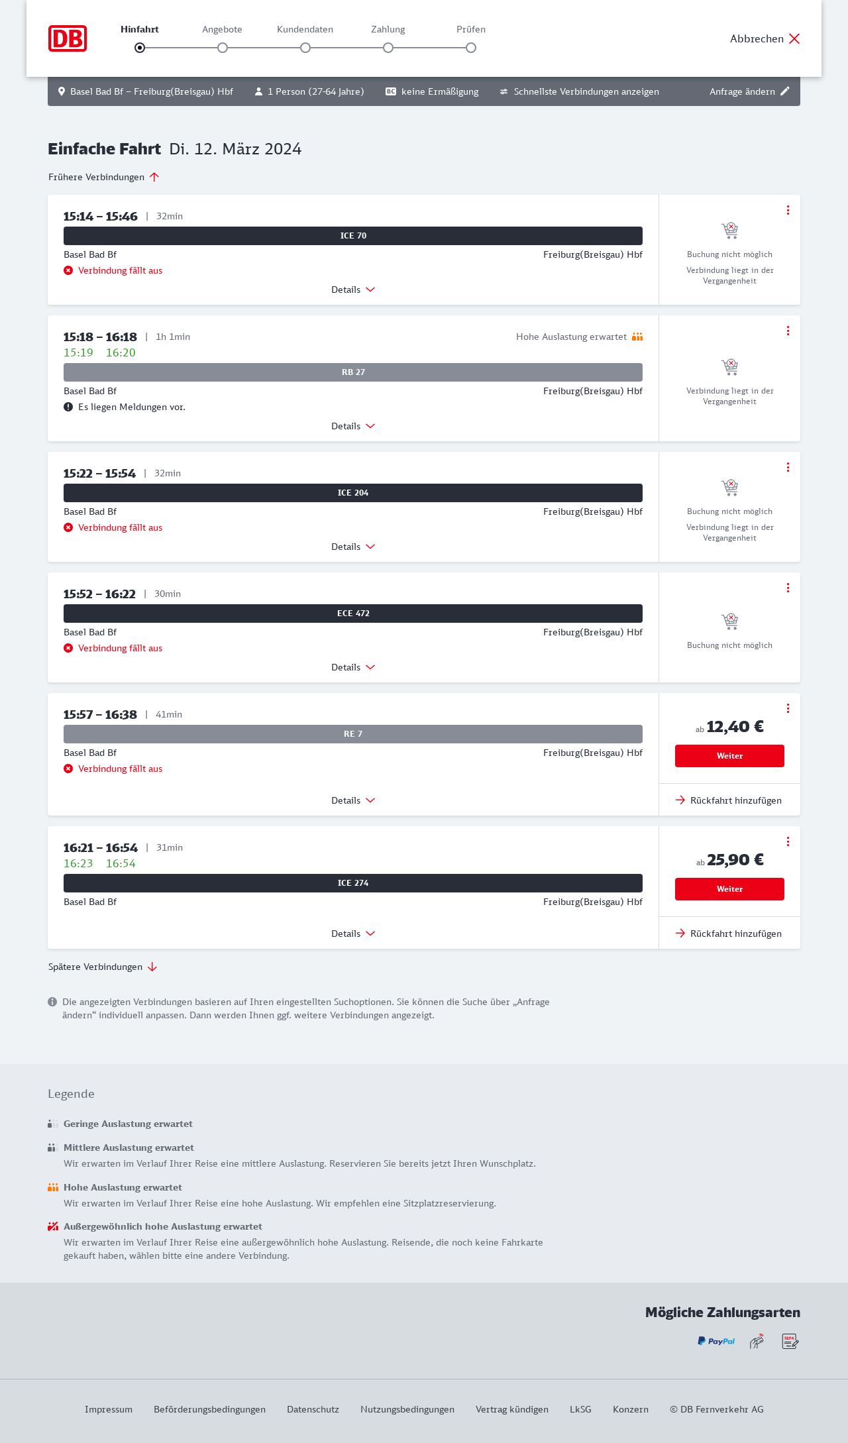Screen dimensions: 848x1443
Task: Open three-dot menu for ICE 274 connection
Action: [788, 841]
